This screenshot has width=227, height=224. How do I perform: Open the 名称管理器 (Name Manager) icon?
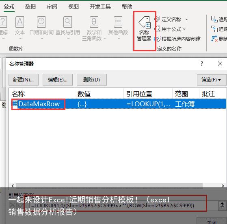[144, 29]
